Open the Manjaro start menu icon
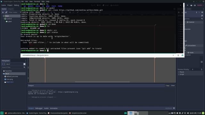 (2, 113)
